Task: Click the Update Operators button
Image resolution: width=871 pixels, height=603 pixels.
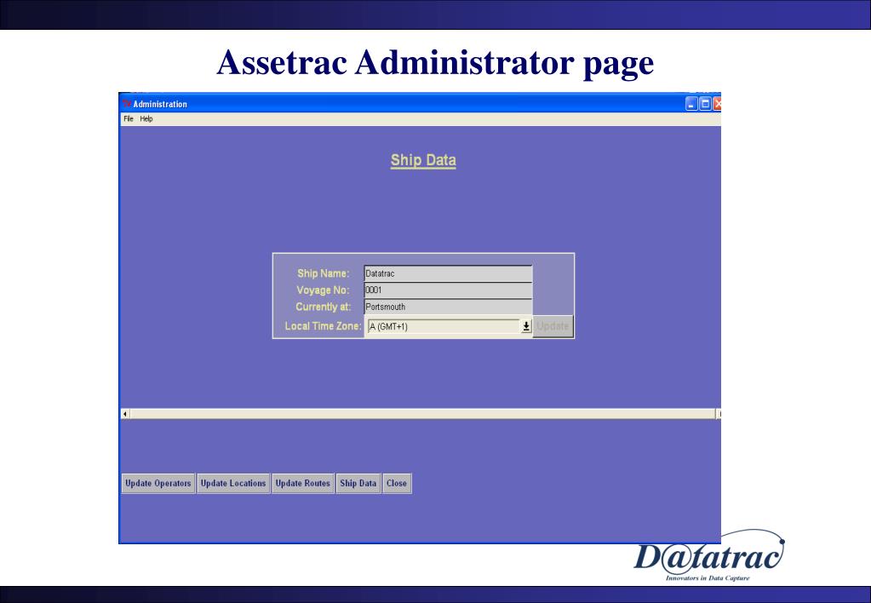Action: [158, 483]
